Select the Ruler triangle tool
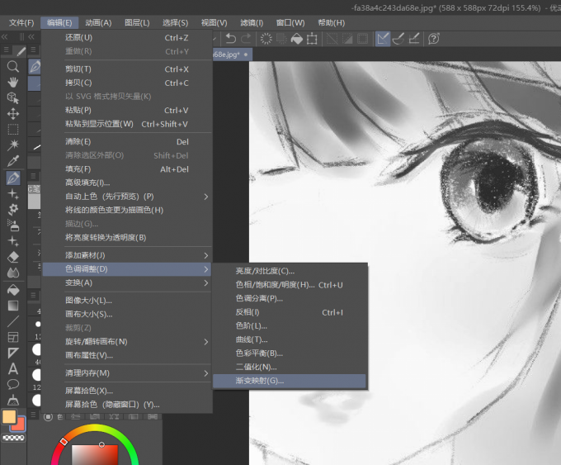 pyautogui.click(x=13, y=353)
